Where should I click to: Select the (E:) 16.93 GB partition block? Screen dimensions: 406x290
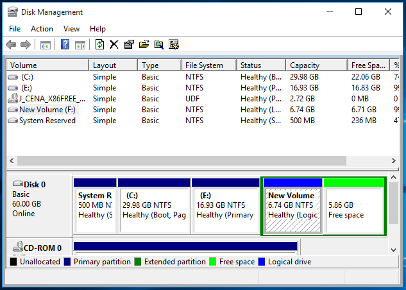tap(226, 206)
